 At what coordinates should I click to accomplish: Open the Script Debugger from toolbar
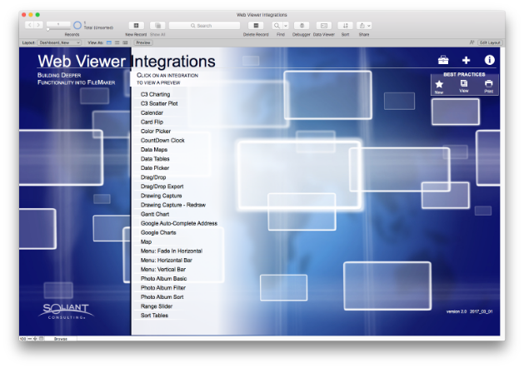[302, 26]
